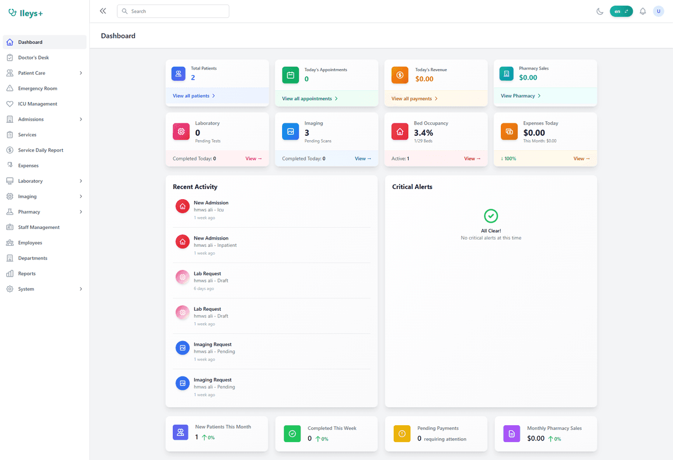The image size is (673, 460).
Task: Click the Expenses Today orange icon
Action: pos(509,132)
